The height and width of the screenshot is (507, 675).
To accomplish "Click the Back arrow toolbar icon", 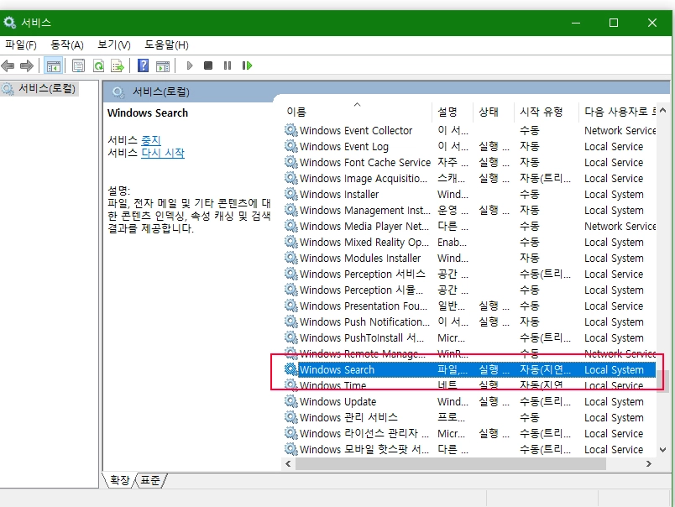I will coord(8,65).
